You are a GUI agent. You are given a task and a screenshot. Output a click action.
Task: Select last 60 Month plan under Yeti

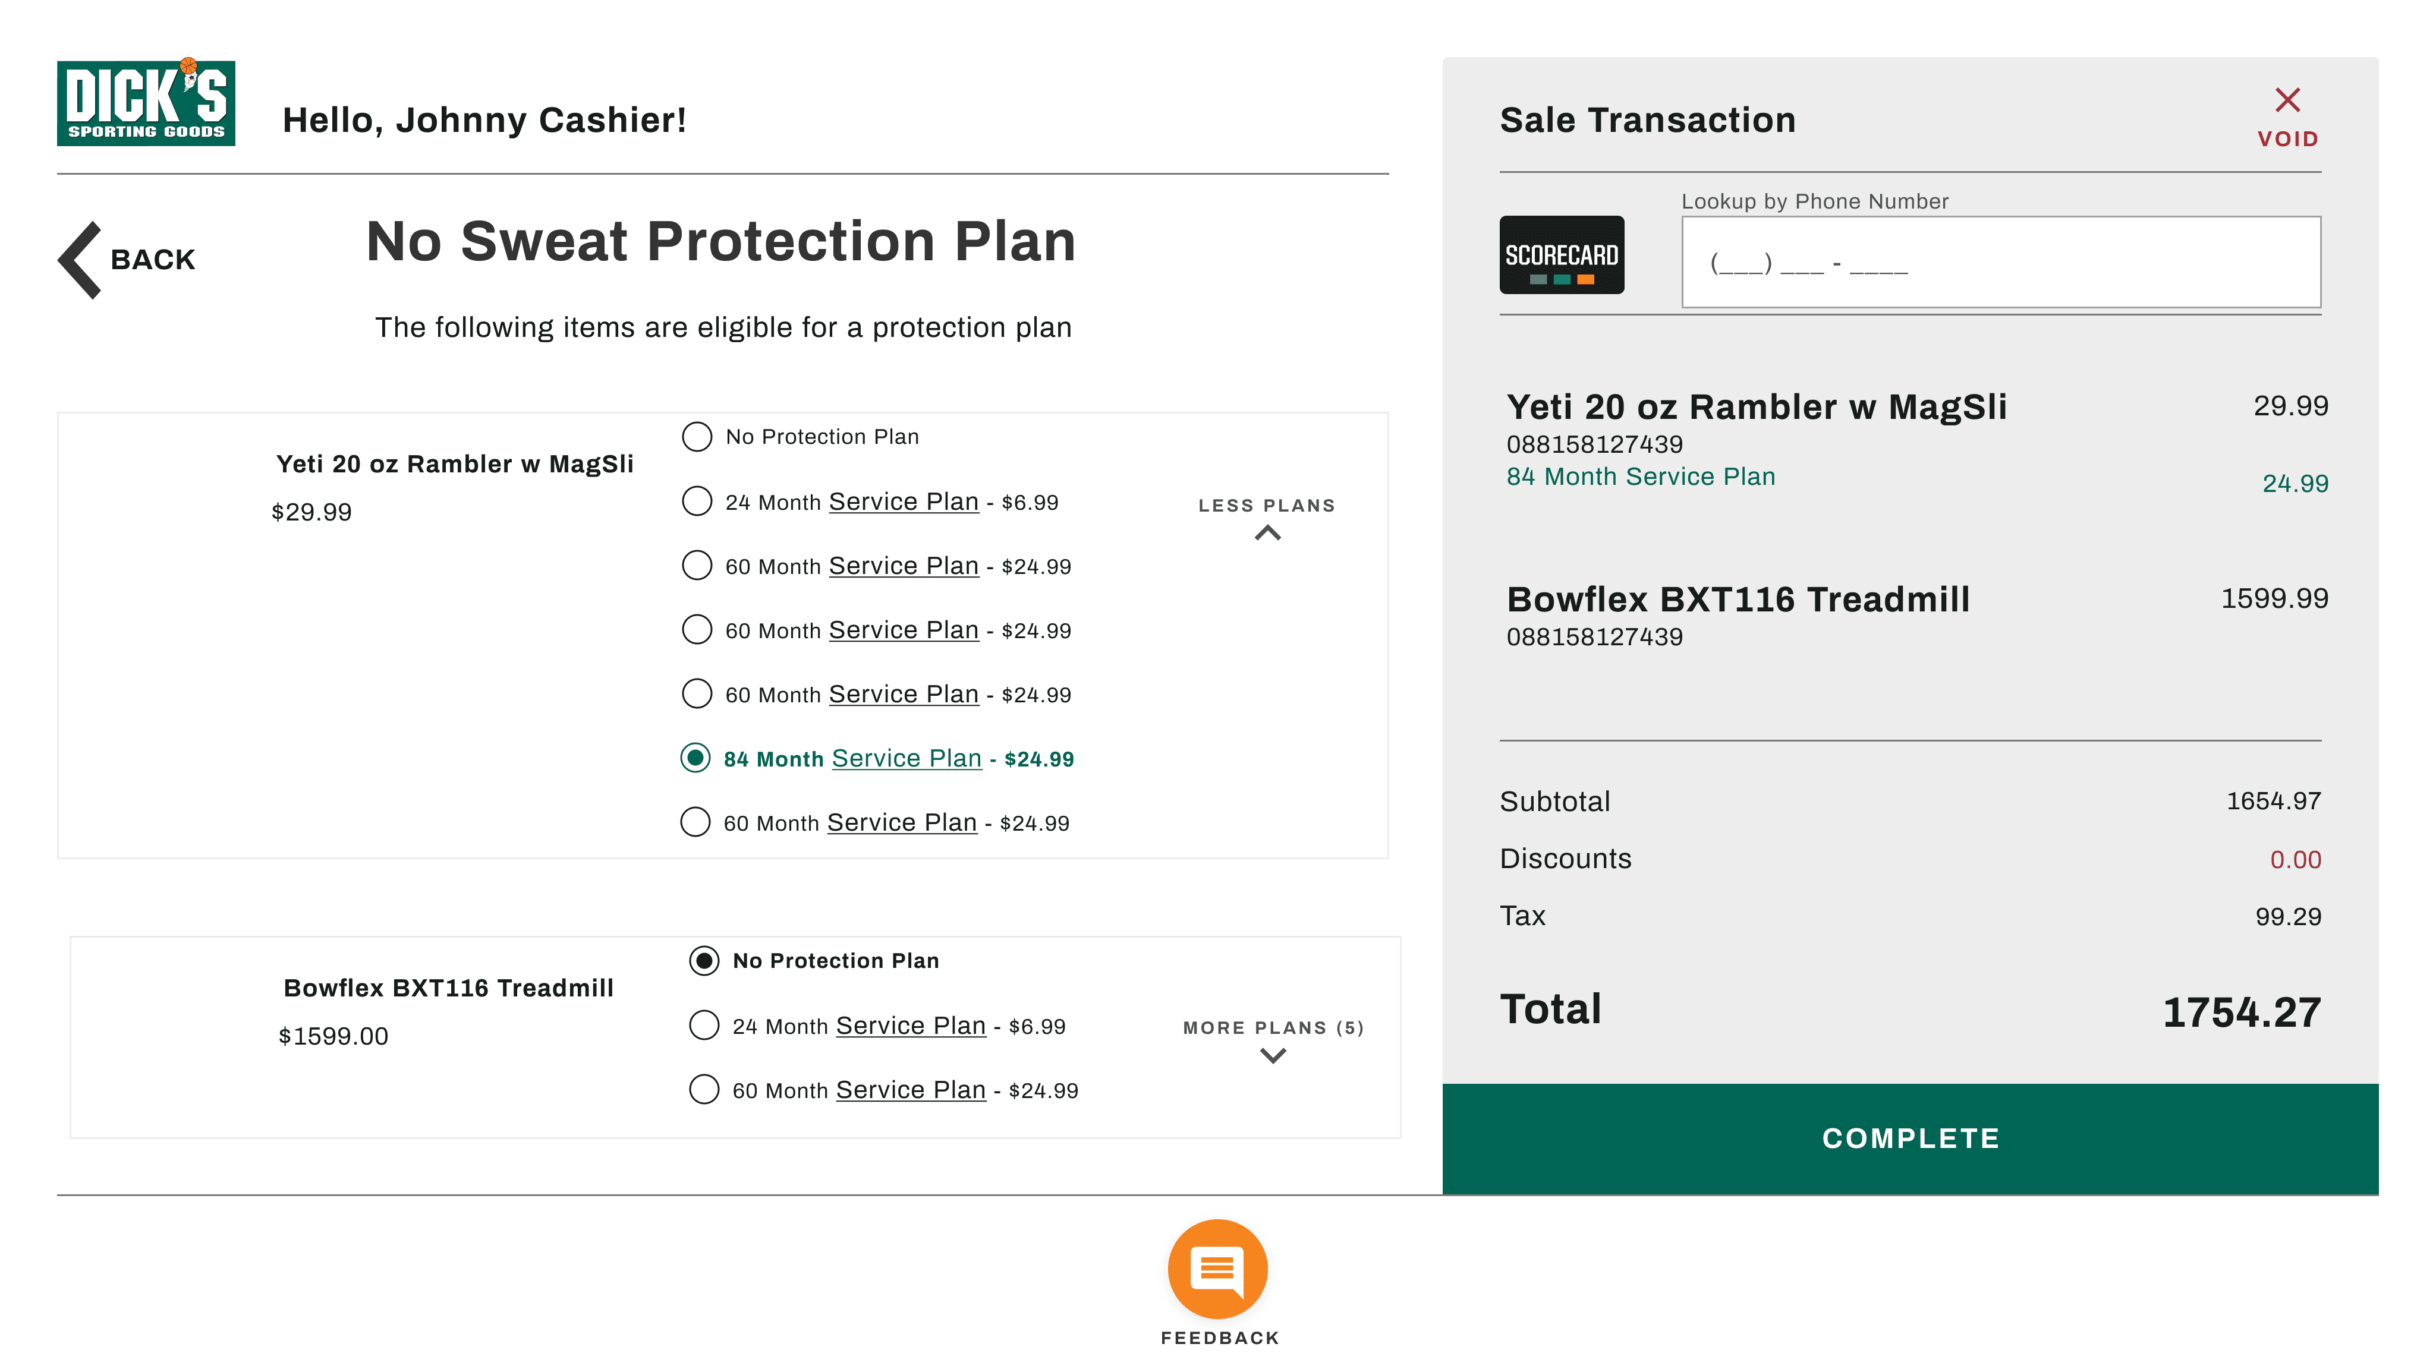[695, 822]
